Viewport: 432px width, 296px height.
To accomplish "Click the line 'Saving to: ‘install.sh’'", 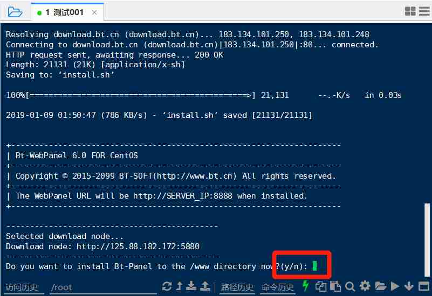I will [60, 75].
